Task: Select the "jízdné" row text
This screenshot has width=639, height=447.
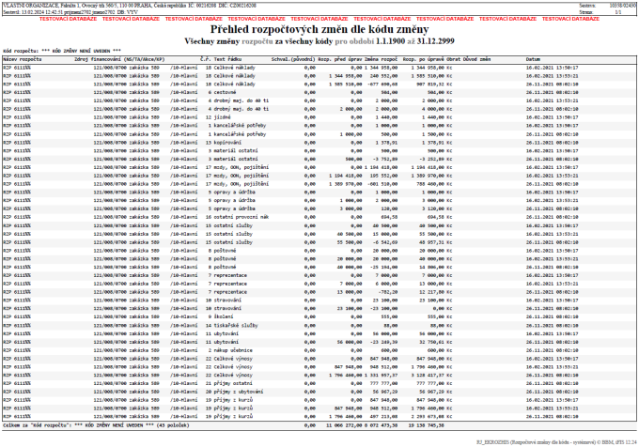Action: click(222, 117)
